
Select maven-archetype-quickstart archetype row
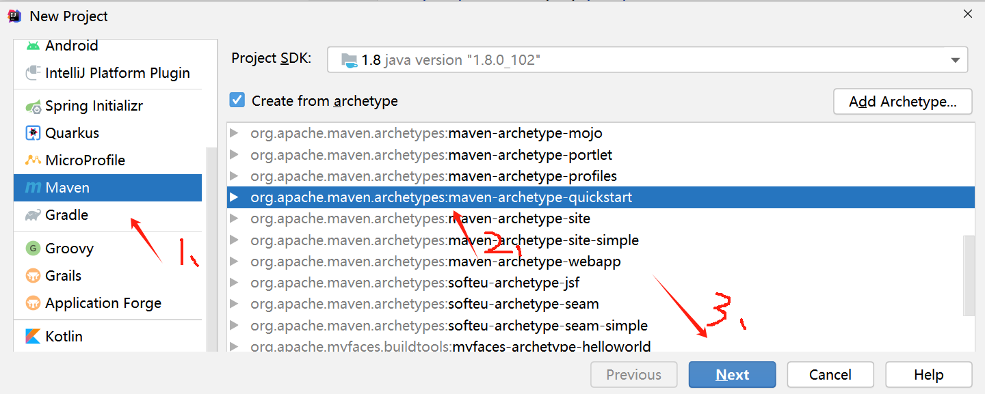601,197
